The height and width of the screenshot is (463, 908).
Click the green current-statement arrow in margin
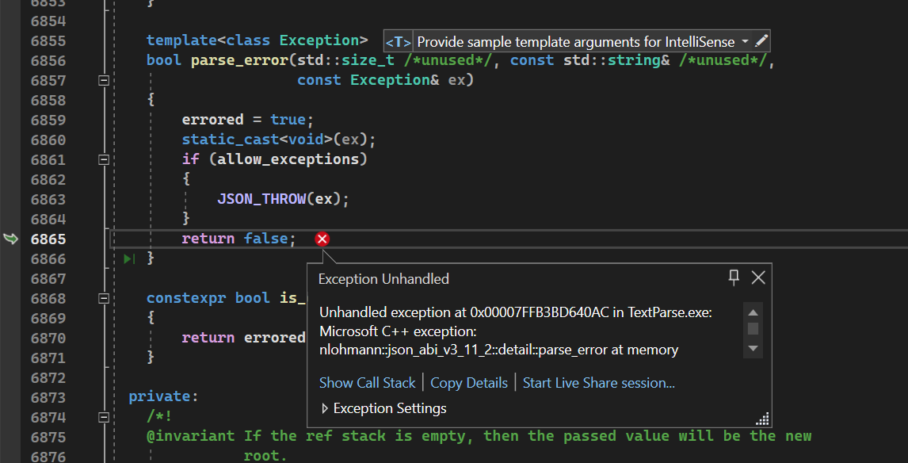pyautogui.click(x=11, y=238)
